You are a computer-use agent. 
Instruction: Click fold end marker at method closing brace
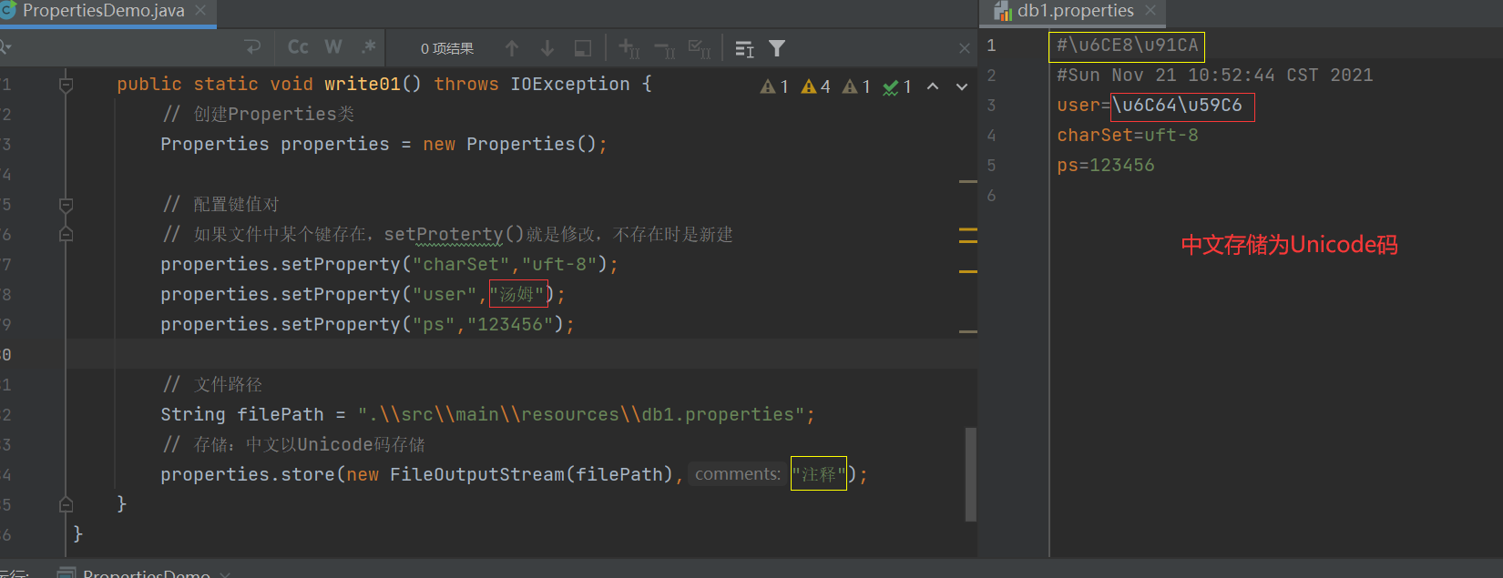click(66, 504)
